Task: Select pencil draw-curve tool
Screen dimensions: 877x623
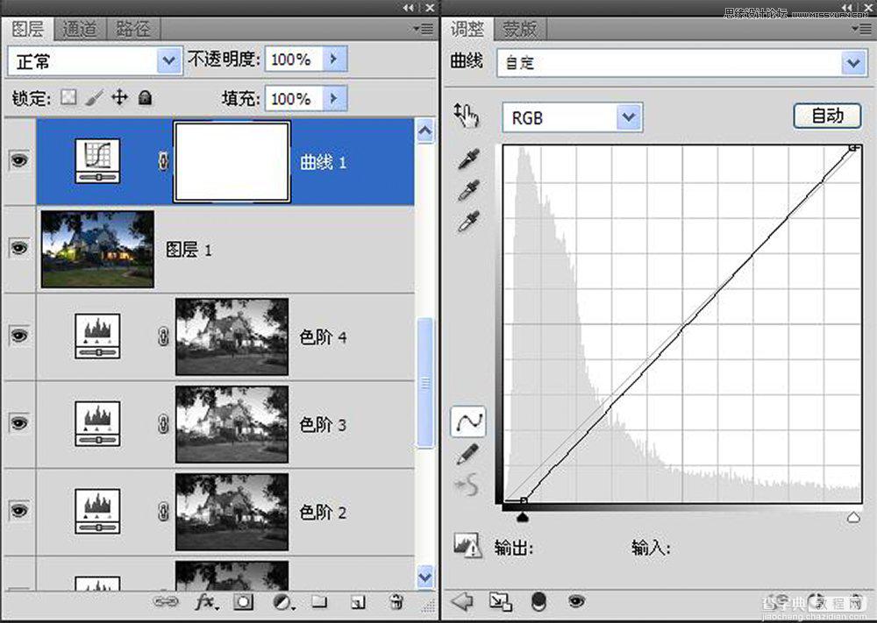Action: click(x=468, y=454)
